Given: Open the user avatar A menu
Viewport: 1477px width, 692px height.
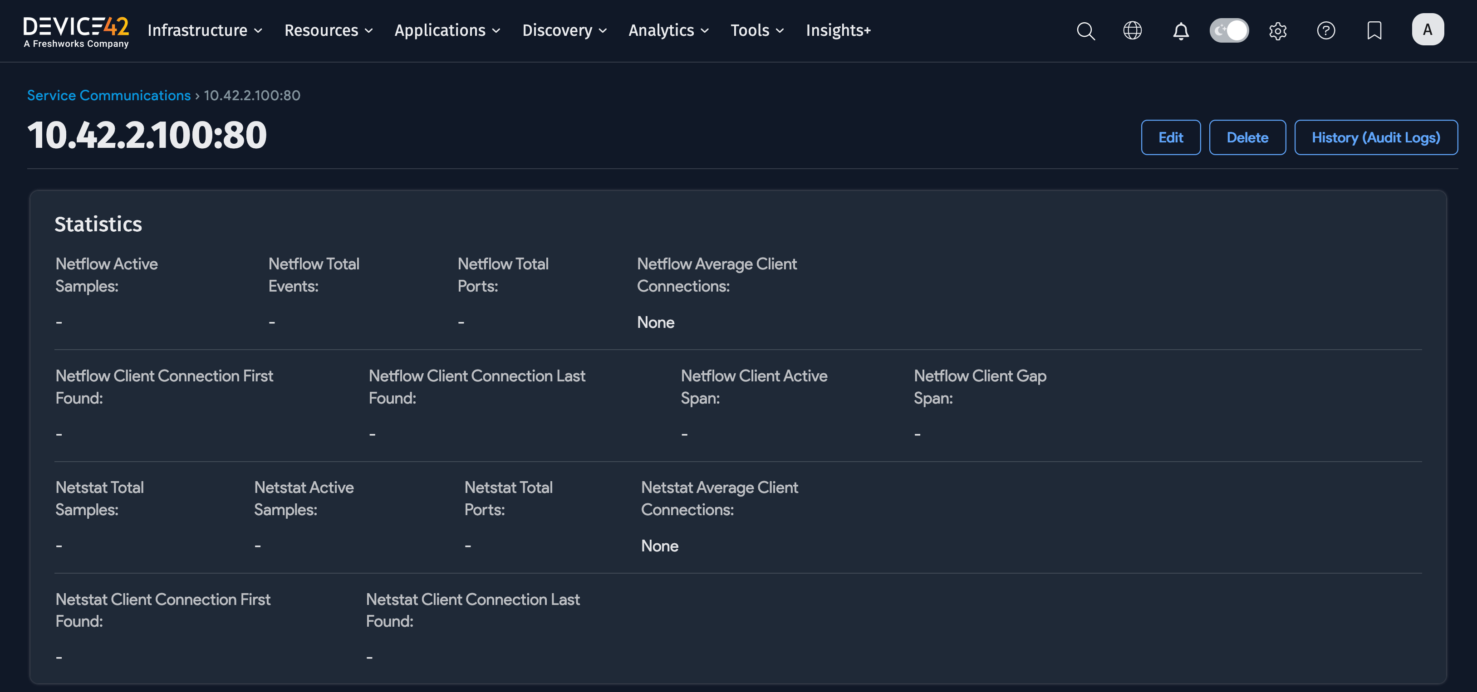Looking at the screenshot, I should [1427, 29].
